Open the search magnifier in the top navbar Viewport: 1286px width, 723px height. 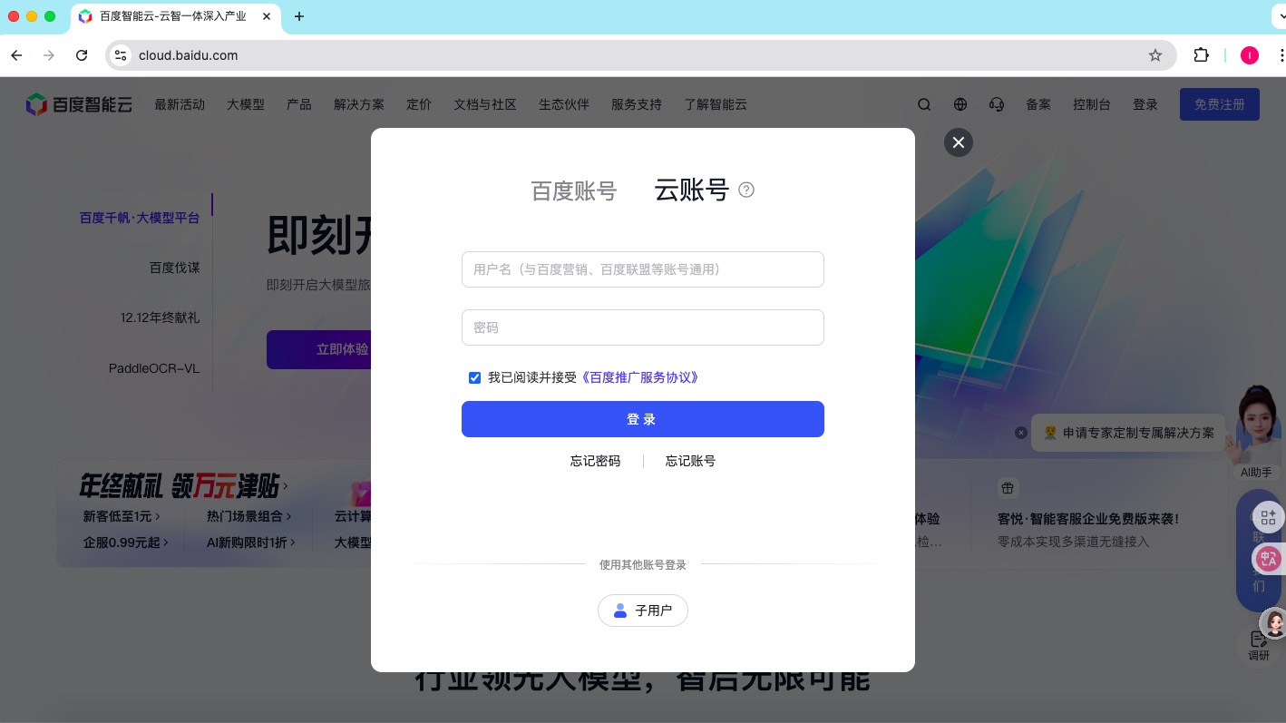point(924,104)
